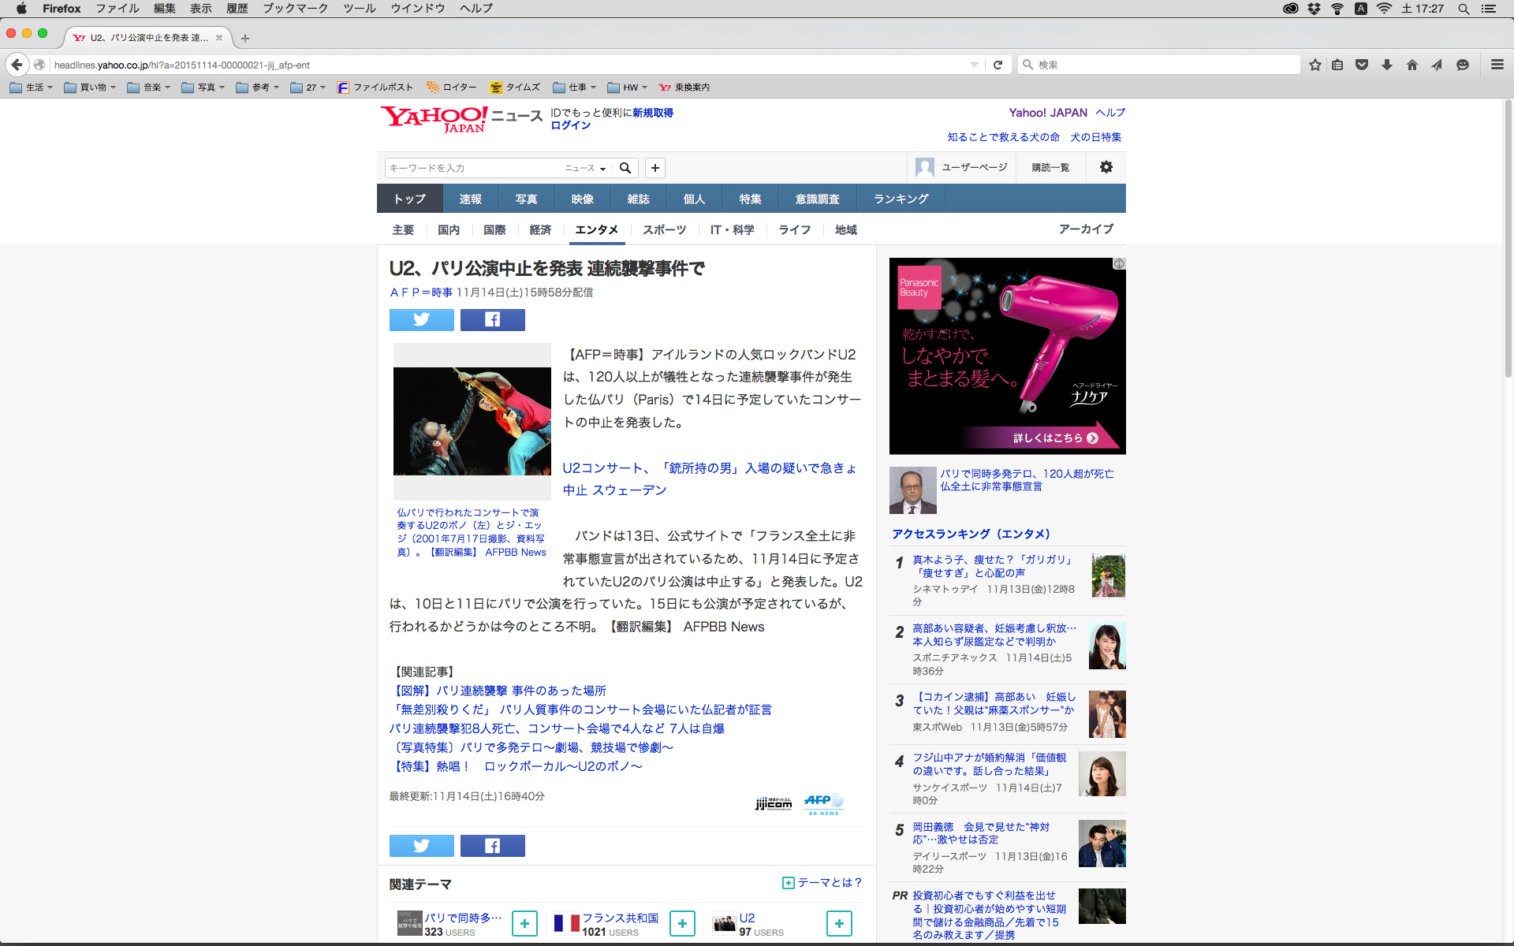Open Firefox hamburger menu
Screen dimensions: 1514x946
click(1497, 65)
